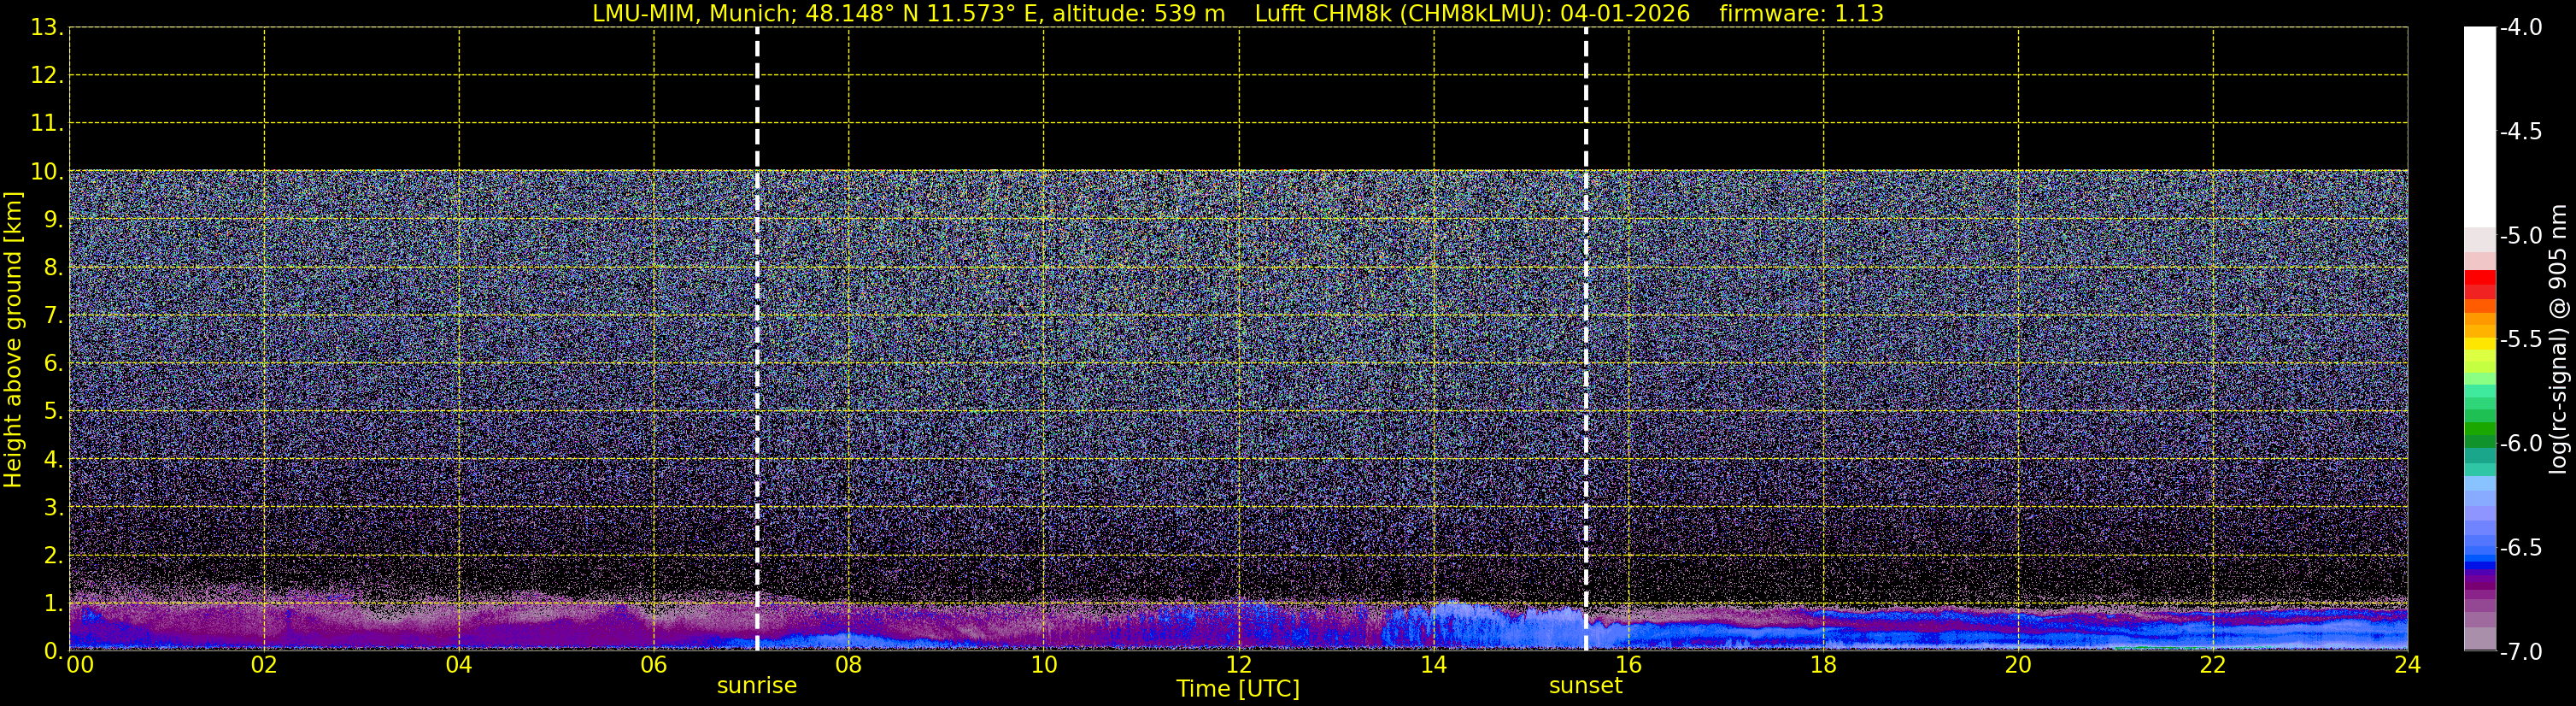Click the height axis tick label '2.'
The height and width of the screenshot is (706, 2576).
[53, 556]
